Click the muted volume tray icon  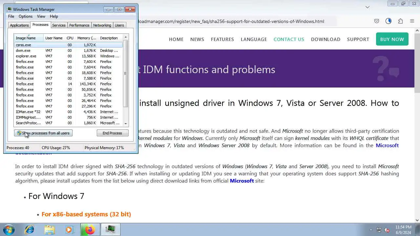(x=387, y=230)
